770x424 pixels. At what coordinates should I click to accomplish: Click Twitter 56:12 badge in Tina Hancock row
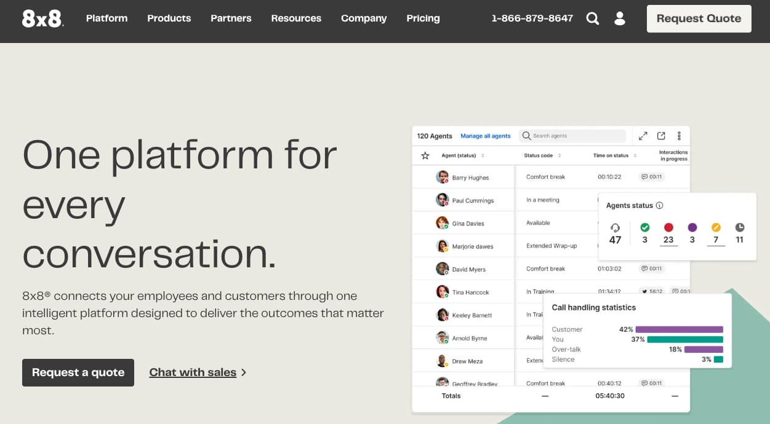pyautogui.click(x=652, y=291)
